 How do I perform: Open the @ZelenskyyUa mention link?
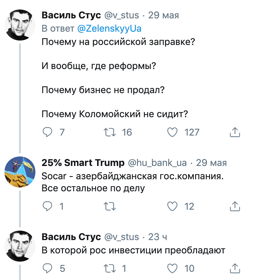click(109, 29)
